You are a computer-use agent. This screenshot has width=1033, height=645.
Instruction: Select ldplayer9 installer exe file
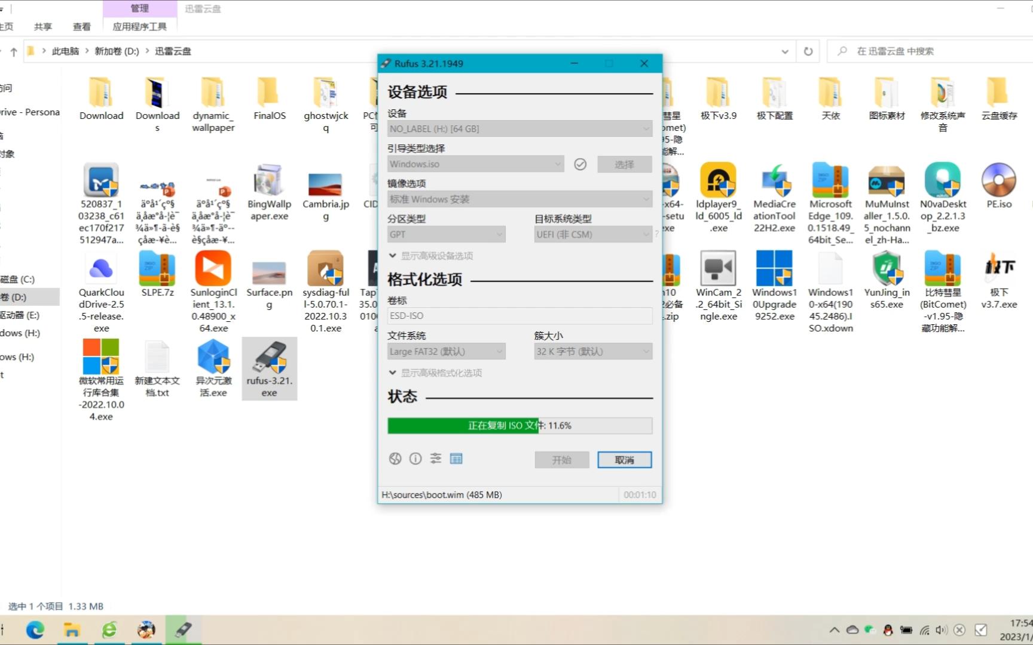[x=719, y=198]
